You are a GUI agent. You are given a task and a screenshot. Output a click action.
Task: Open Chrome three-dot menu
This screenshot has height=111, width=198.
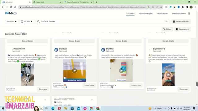pyautogui.click(x=195, y=7)
